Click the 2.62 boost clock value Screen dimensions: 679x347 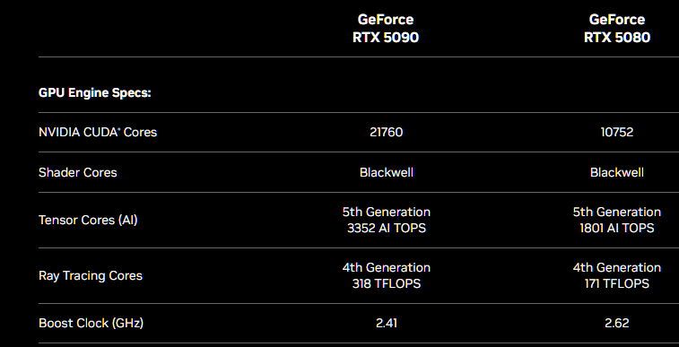(617, 323)
